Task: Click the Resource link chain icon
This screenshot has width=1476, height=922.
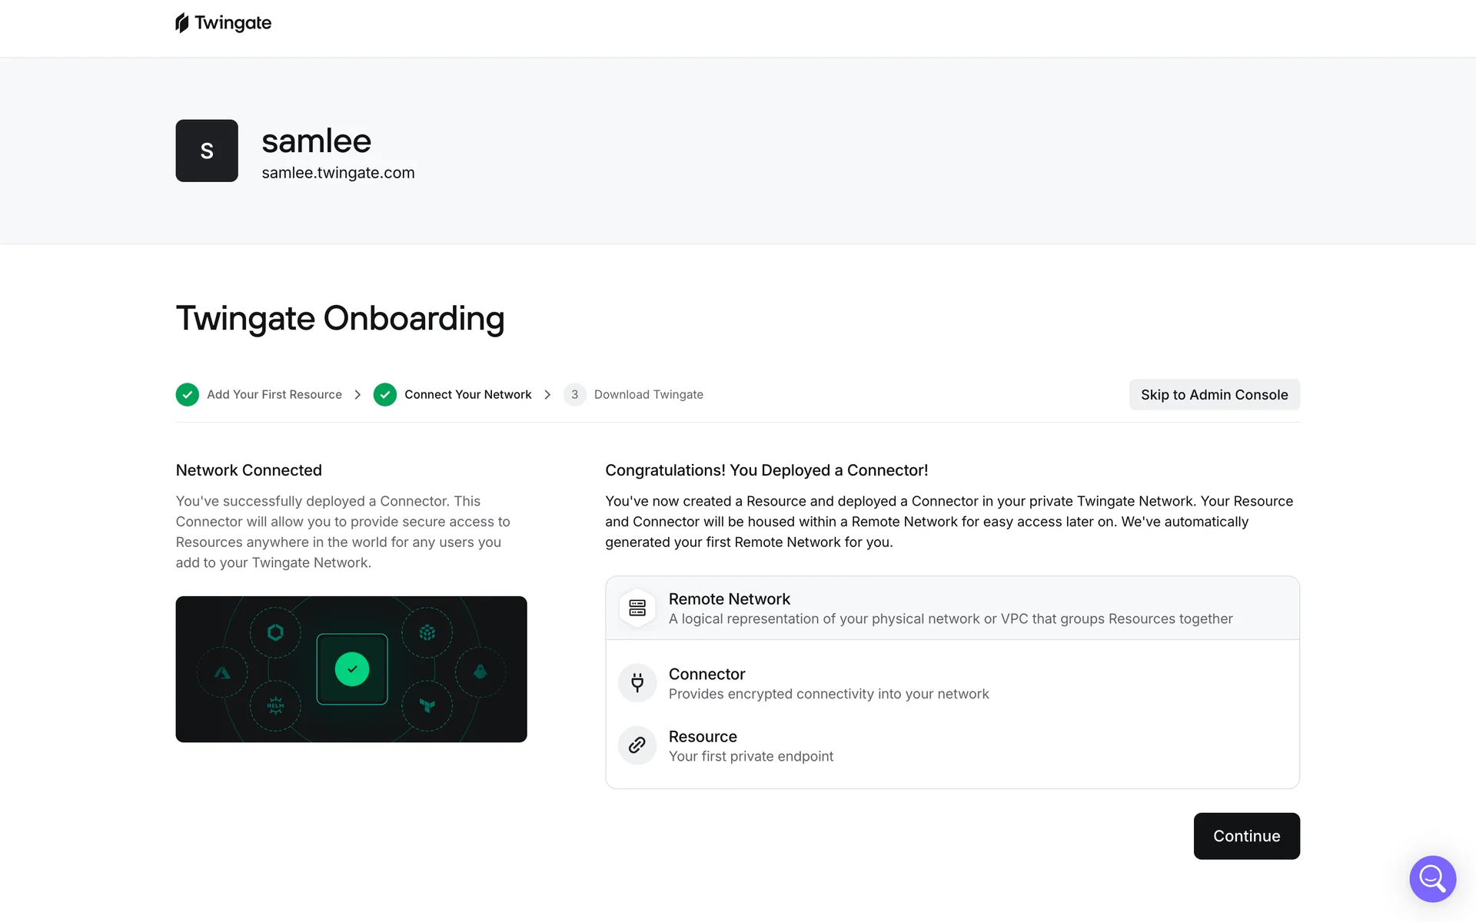Action: (637, 745)
